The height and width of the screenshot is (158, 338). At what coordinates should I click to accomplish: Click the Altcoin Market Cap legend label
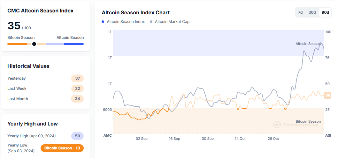tap(172, 22)
